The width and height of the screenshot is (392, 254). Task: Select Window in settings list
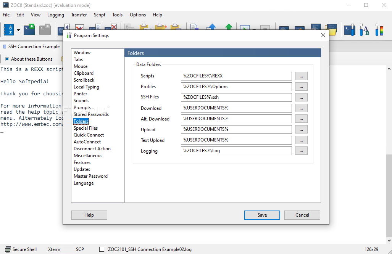point(82,53)
